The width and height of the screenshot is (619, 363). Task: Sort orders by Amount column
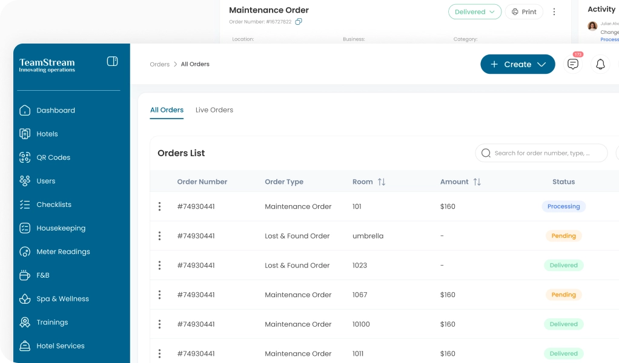coord(477,181)
